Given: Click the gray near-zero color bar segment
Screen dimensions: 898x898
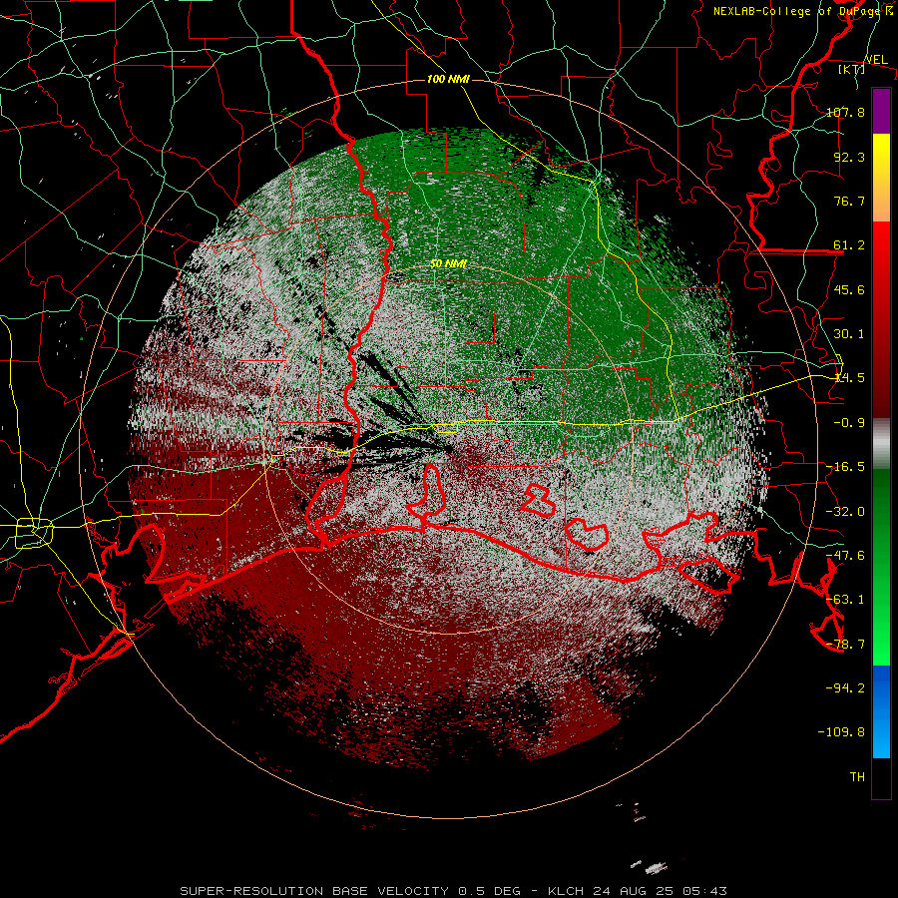Looking at the screenshot, I should tap(881, 444).
